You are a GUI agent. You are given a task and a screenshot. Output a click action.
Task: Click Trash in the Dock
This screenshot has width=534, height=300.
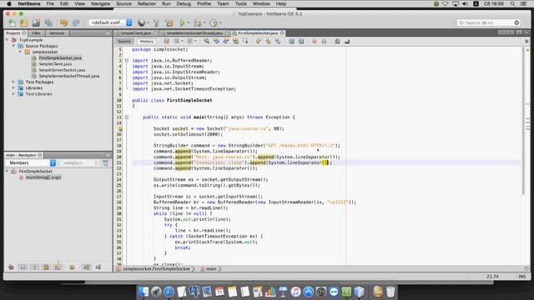click(x=390, y=292)
